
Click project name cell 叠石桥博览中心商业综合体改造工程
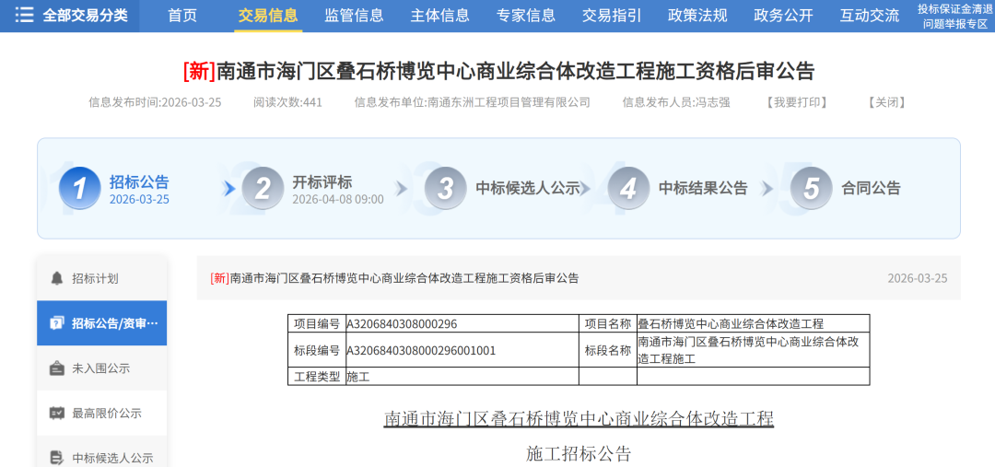click(x=754, y=323)
